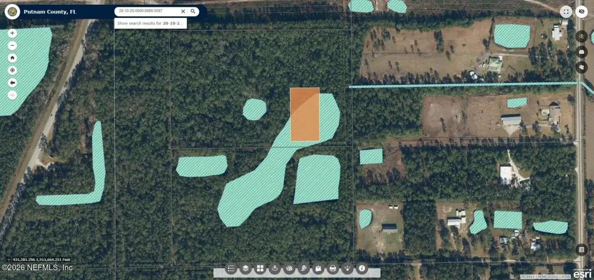Open the share map widget
The height and width of the screenshot is (280, 594).
pyautogui.click(x=347, y=269)
